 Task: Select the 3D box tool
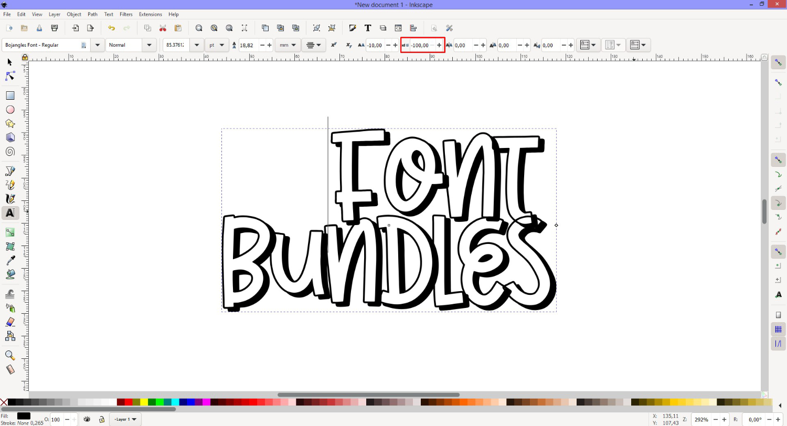(10, 137)
